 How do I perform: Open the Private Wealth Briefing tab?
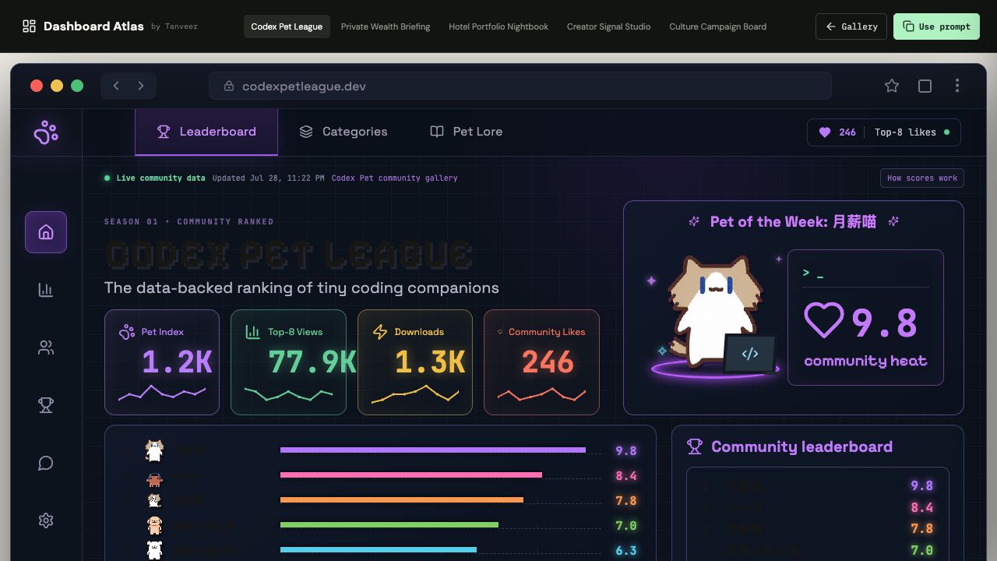386,26
